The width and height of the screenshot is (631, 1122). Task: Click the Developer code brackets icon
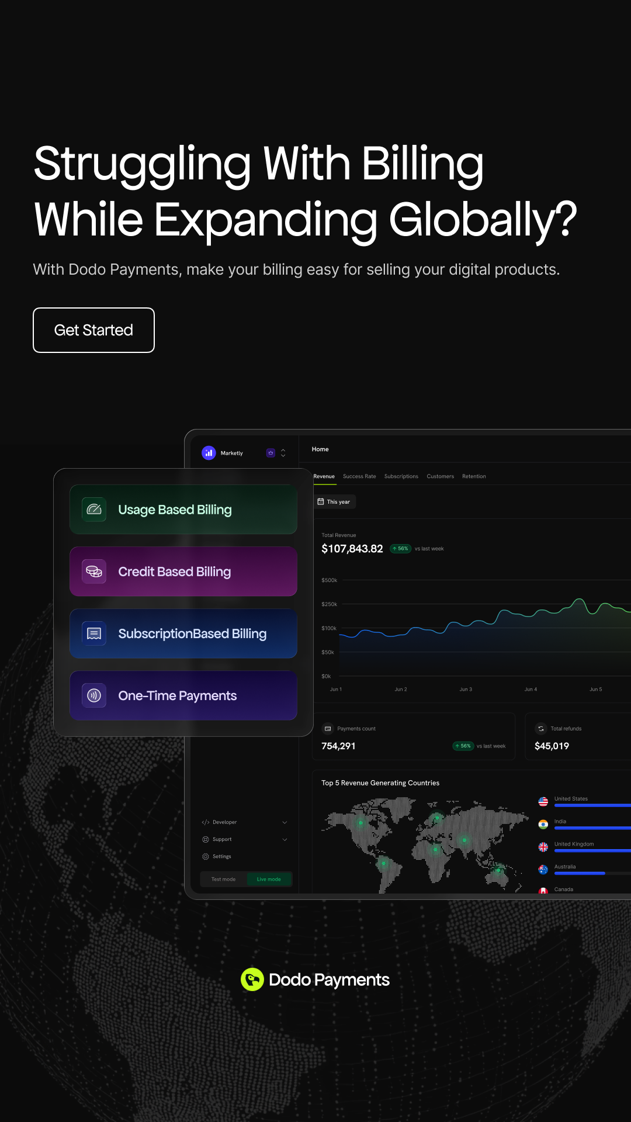(206, 822)
